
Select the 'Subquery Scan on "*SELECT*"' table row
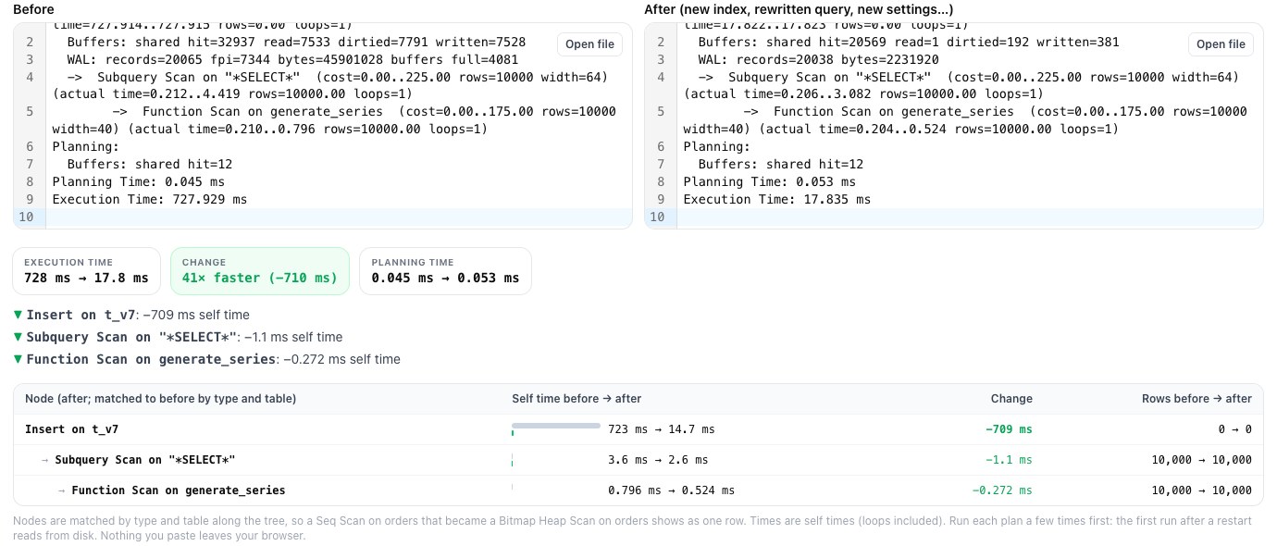click(x=638, y=460)
